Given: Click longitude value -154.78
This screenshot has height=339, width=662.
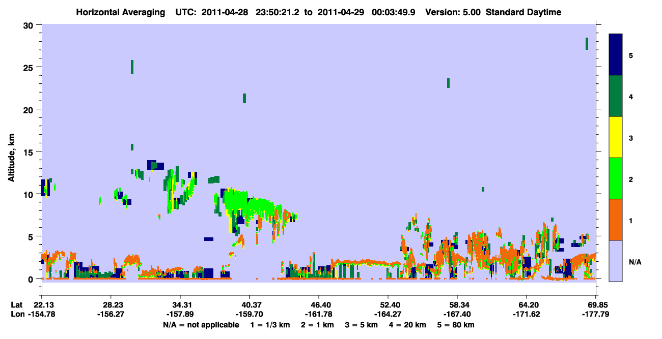Looking at the screenshot, I should coord(42,314).
